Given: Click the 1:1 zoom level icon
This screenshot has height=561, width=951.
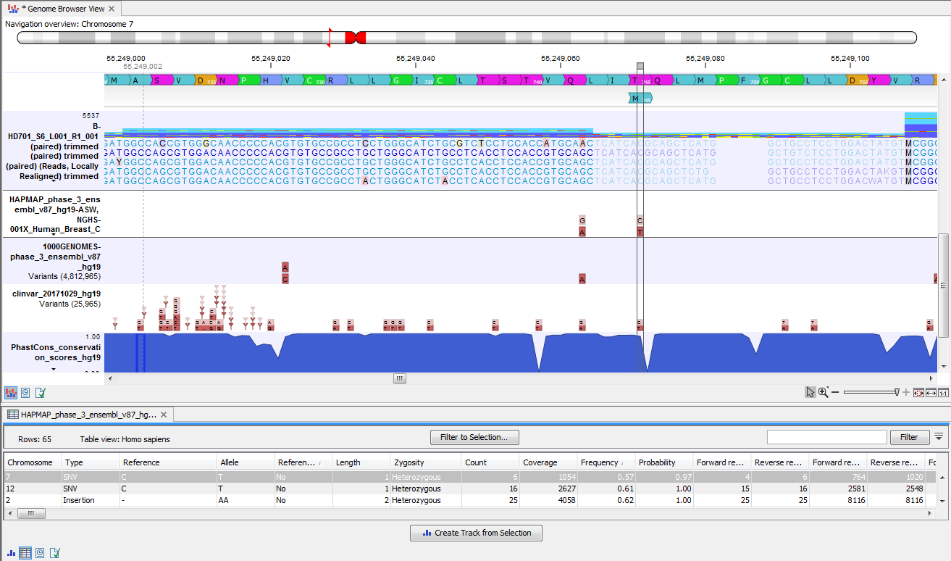Looking at the screenshot, I should tap(942, 391).
